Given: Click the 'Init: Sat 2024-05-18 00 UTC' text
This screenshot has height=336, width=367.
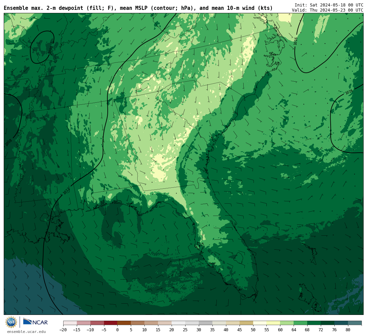Looking at the screenshot, I should pyautogui.click(x=329, y=5).
